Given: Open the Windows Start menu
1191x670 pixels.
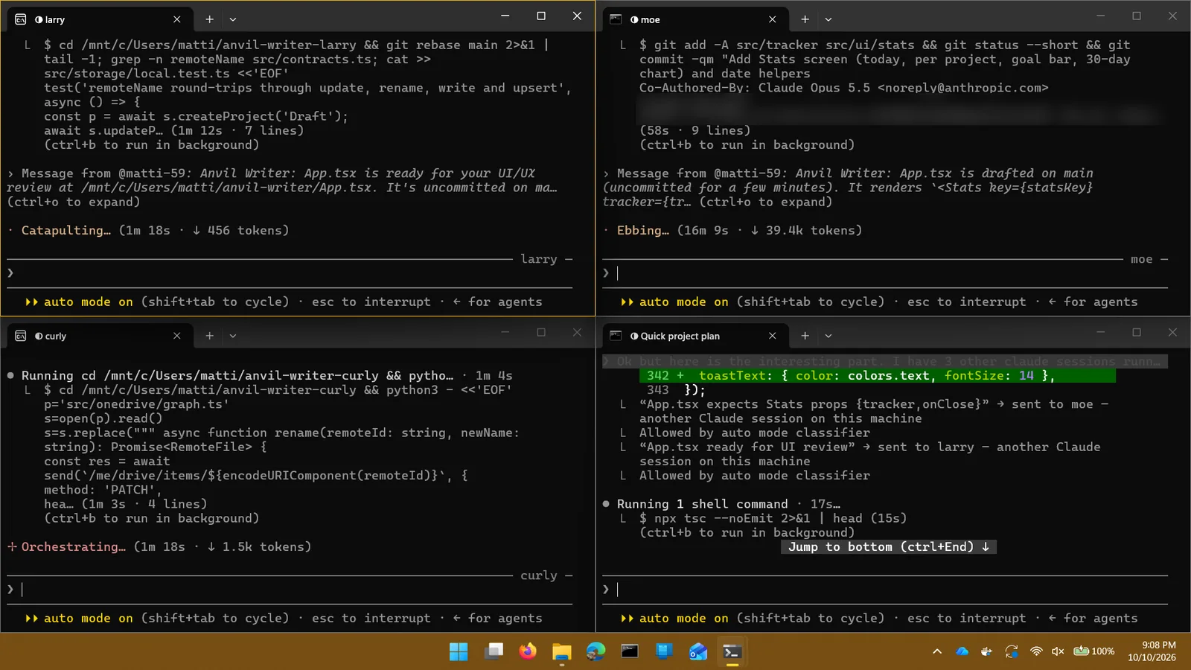Looking at the screenshot, I should 459,651.
